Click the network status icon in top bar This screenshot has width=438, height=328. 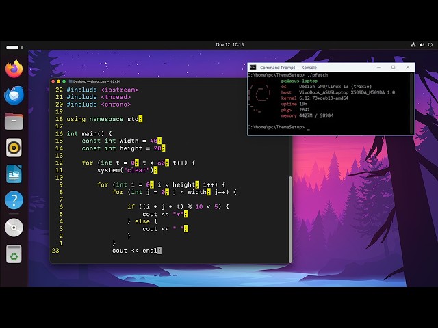[413, 44]
